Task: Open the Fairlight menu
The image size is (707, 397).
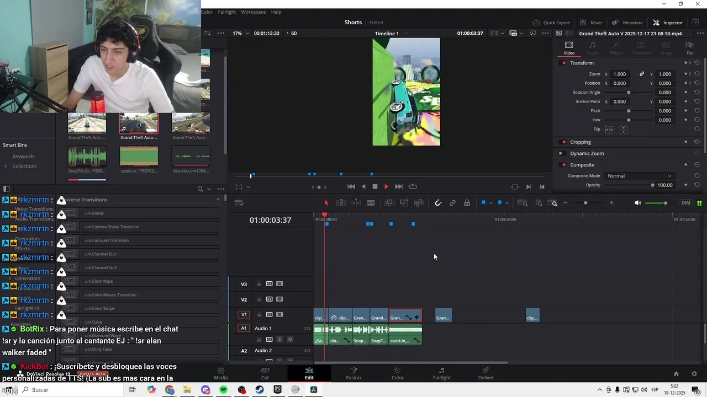Action: tap(226, 12)
